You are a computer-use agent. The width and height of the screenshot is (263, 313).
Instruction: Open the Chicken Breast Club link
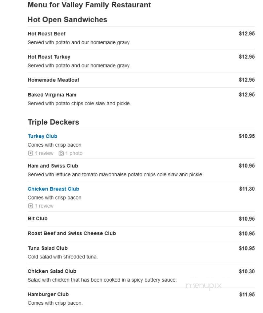coord(54,189)
